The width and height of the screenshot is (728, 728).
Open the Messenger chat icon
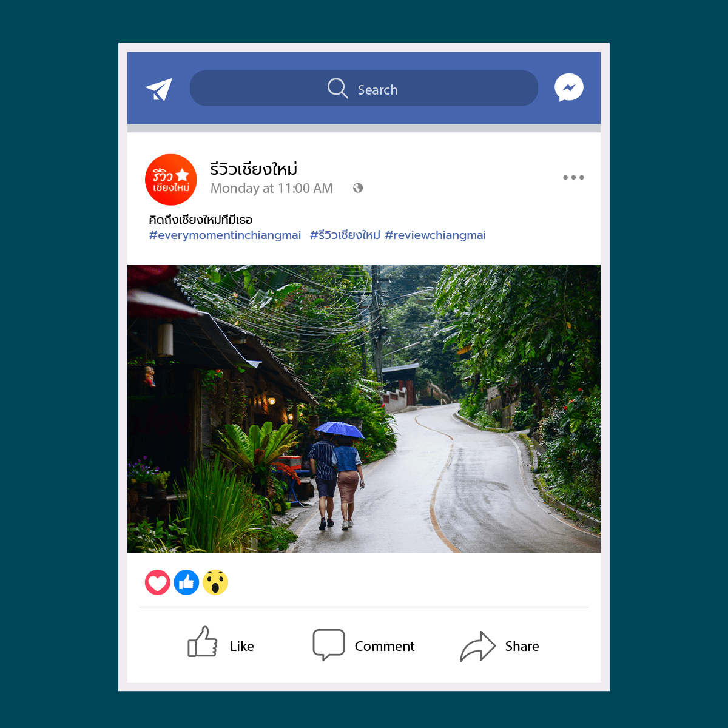point(569,88)
